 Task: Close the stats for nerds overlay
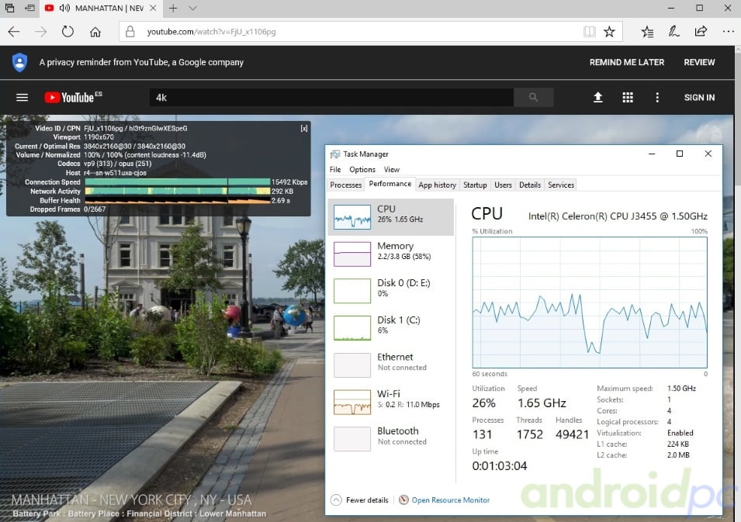click(304, 128)
